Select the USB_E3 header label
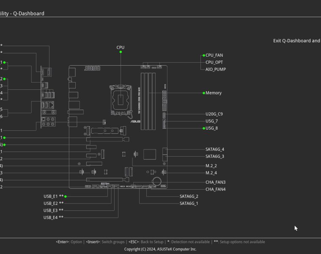The height and width of the screenshot is (254, 321). (53, 210)
